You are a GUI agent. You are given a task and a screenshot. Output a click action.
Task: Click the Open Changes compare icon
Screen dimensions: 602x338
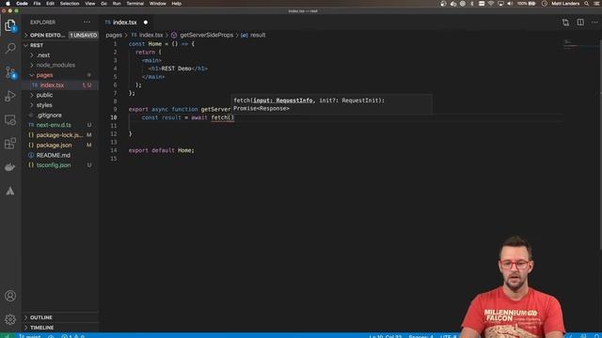(565, 23)
